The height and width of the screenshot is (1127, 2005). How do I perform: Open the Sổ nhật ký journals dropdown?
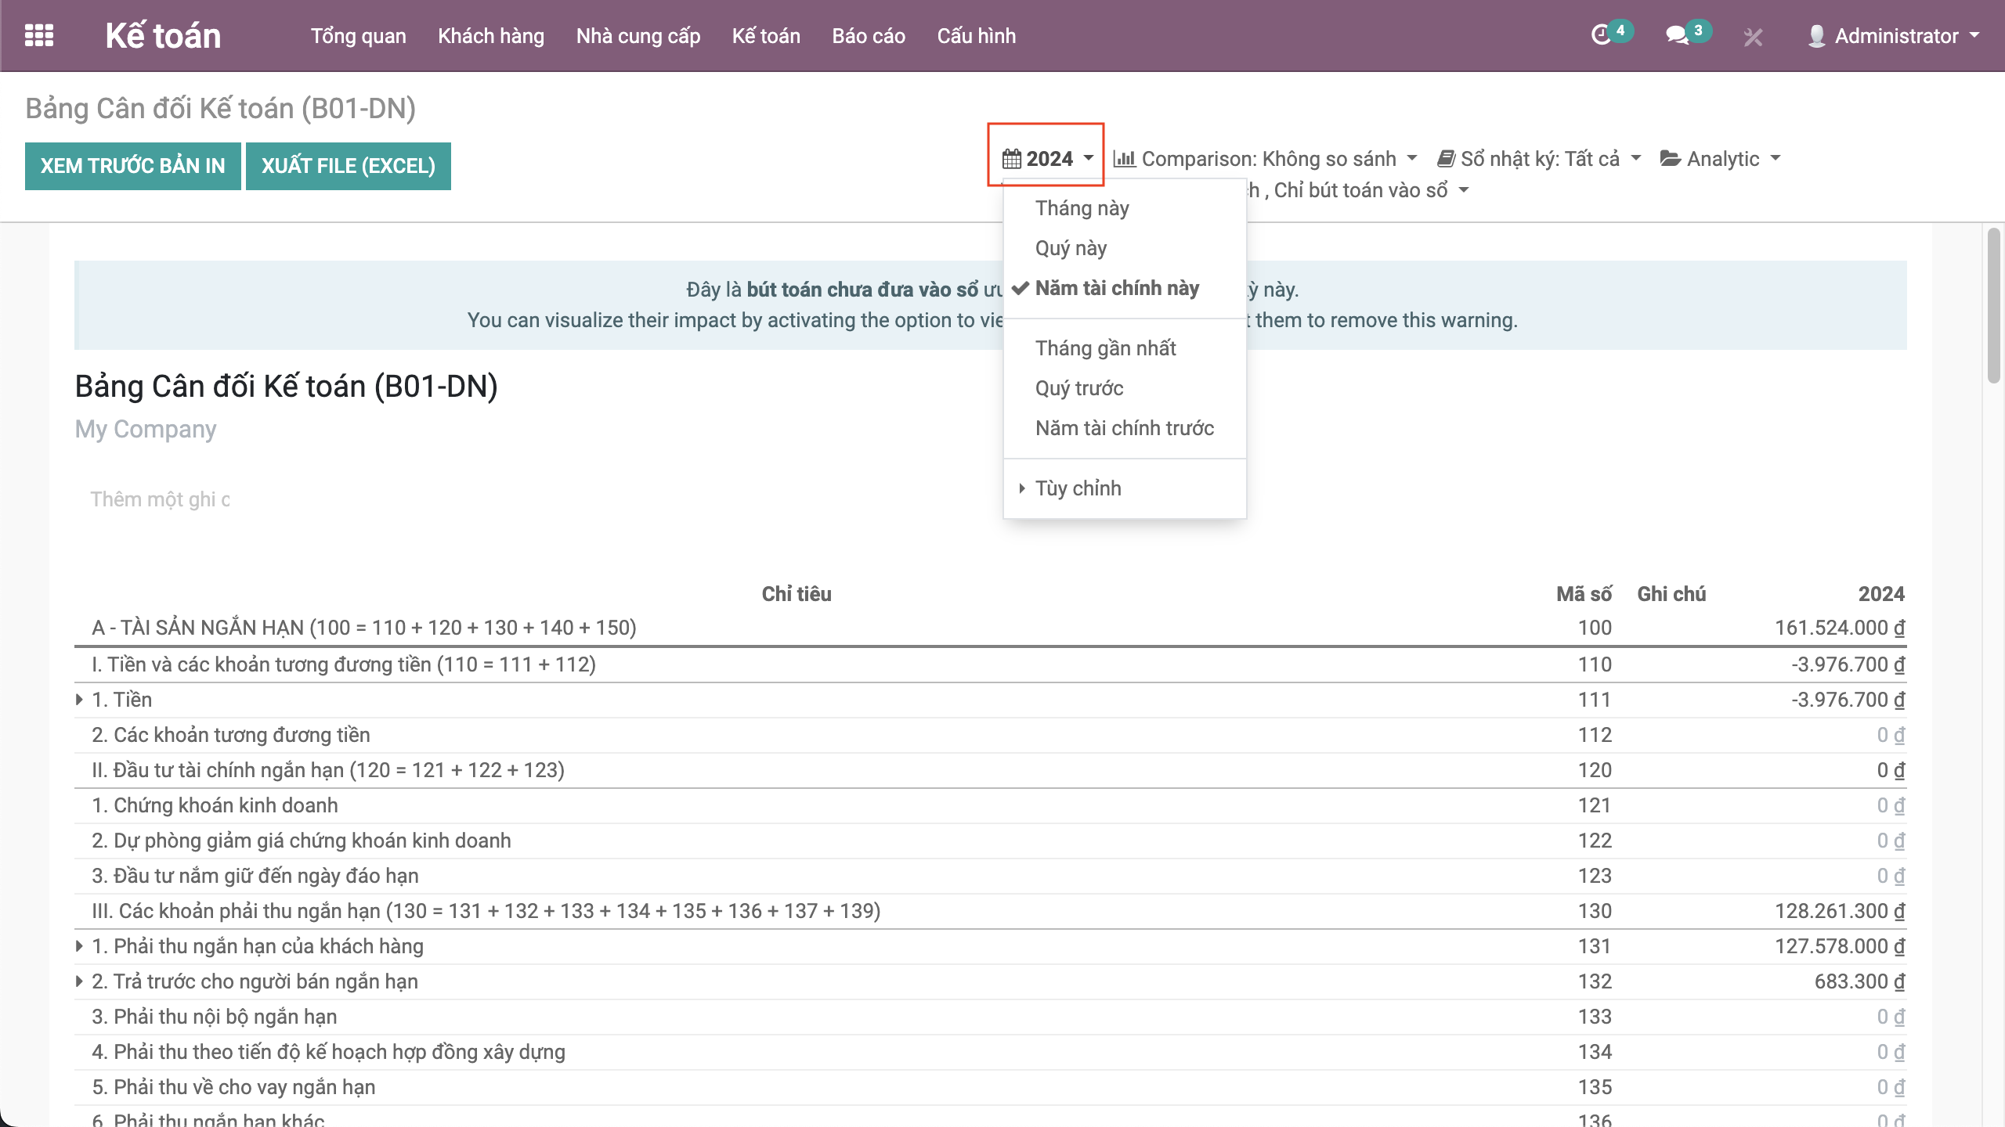click(1539, 159)
